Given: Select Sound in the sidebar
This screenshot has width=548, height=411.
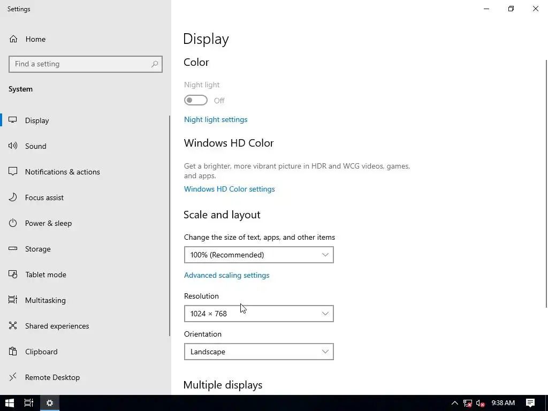Looking at the screenshot, I should tap(85, 146).
